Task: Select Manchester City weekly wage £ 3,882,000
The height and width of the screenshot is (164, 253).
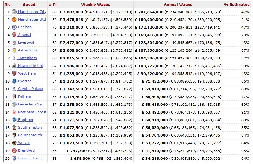Action: pyautogui.click(x=71, y=12)
